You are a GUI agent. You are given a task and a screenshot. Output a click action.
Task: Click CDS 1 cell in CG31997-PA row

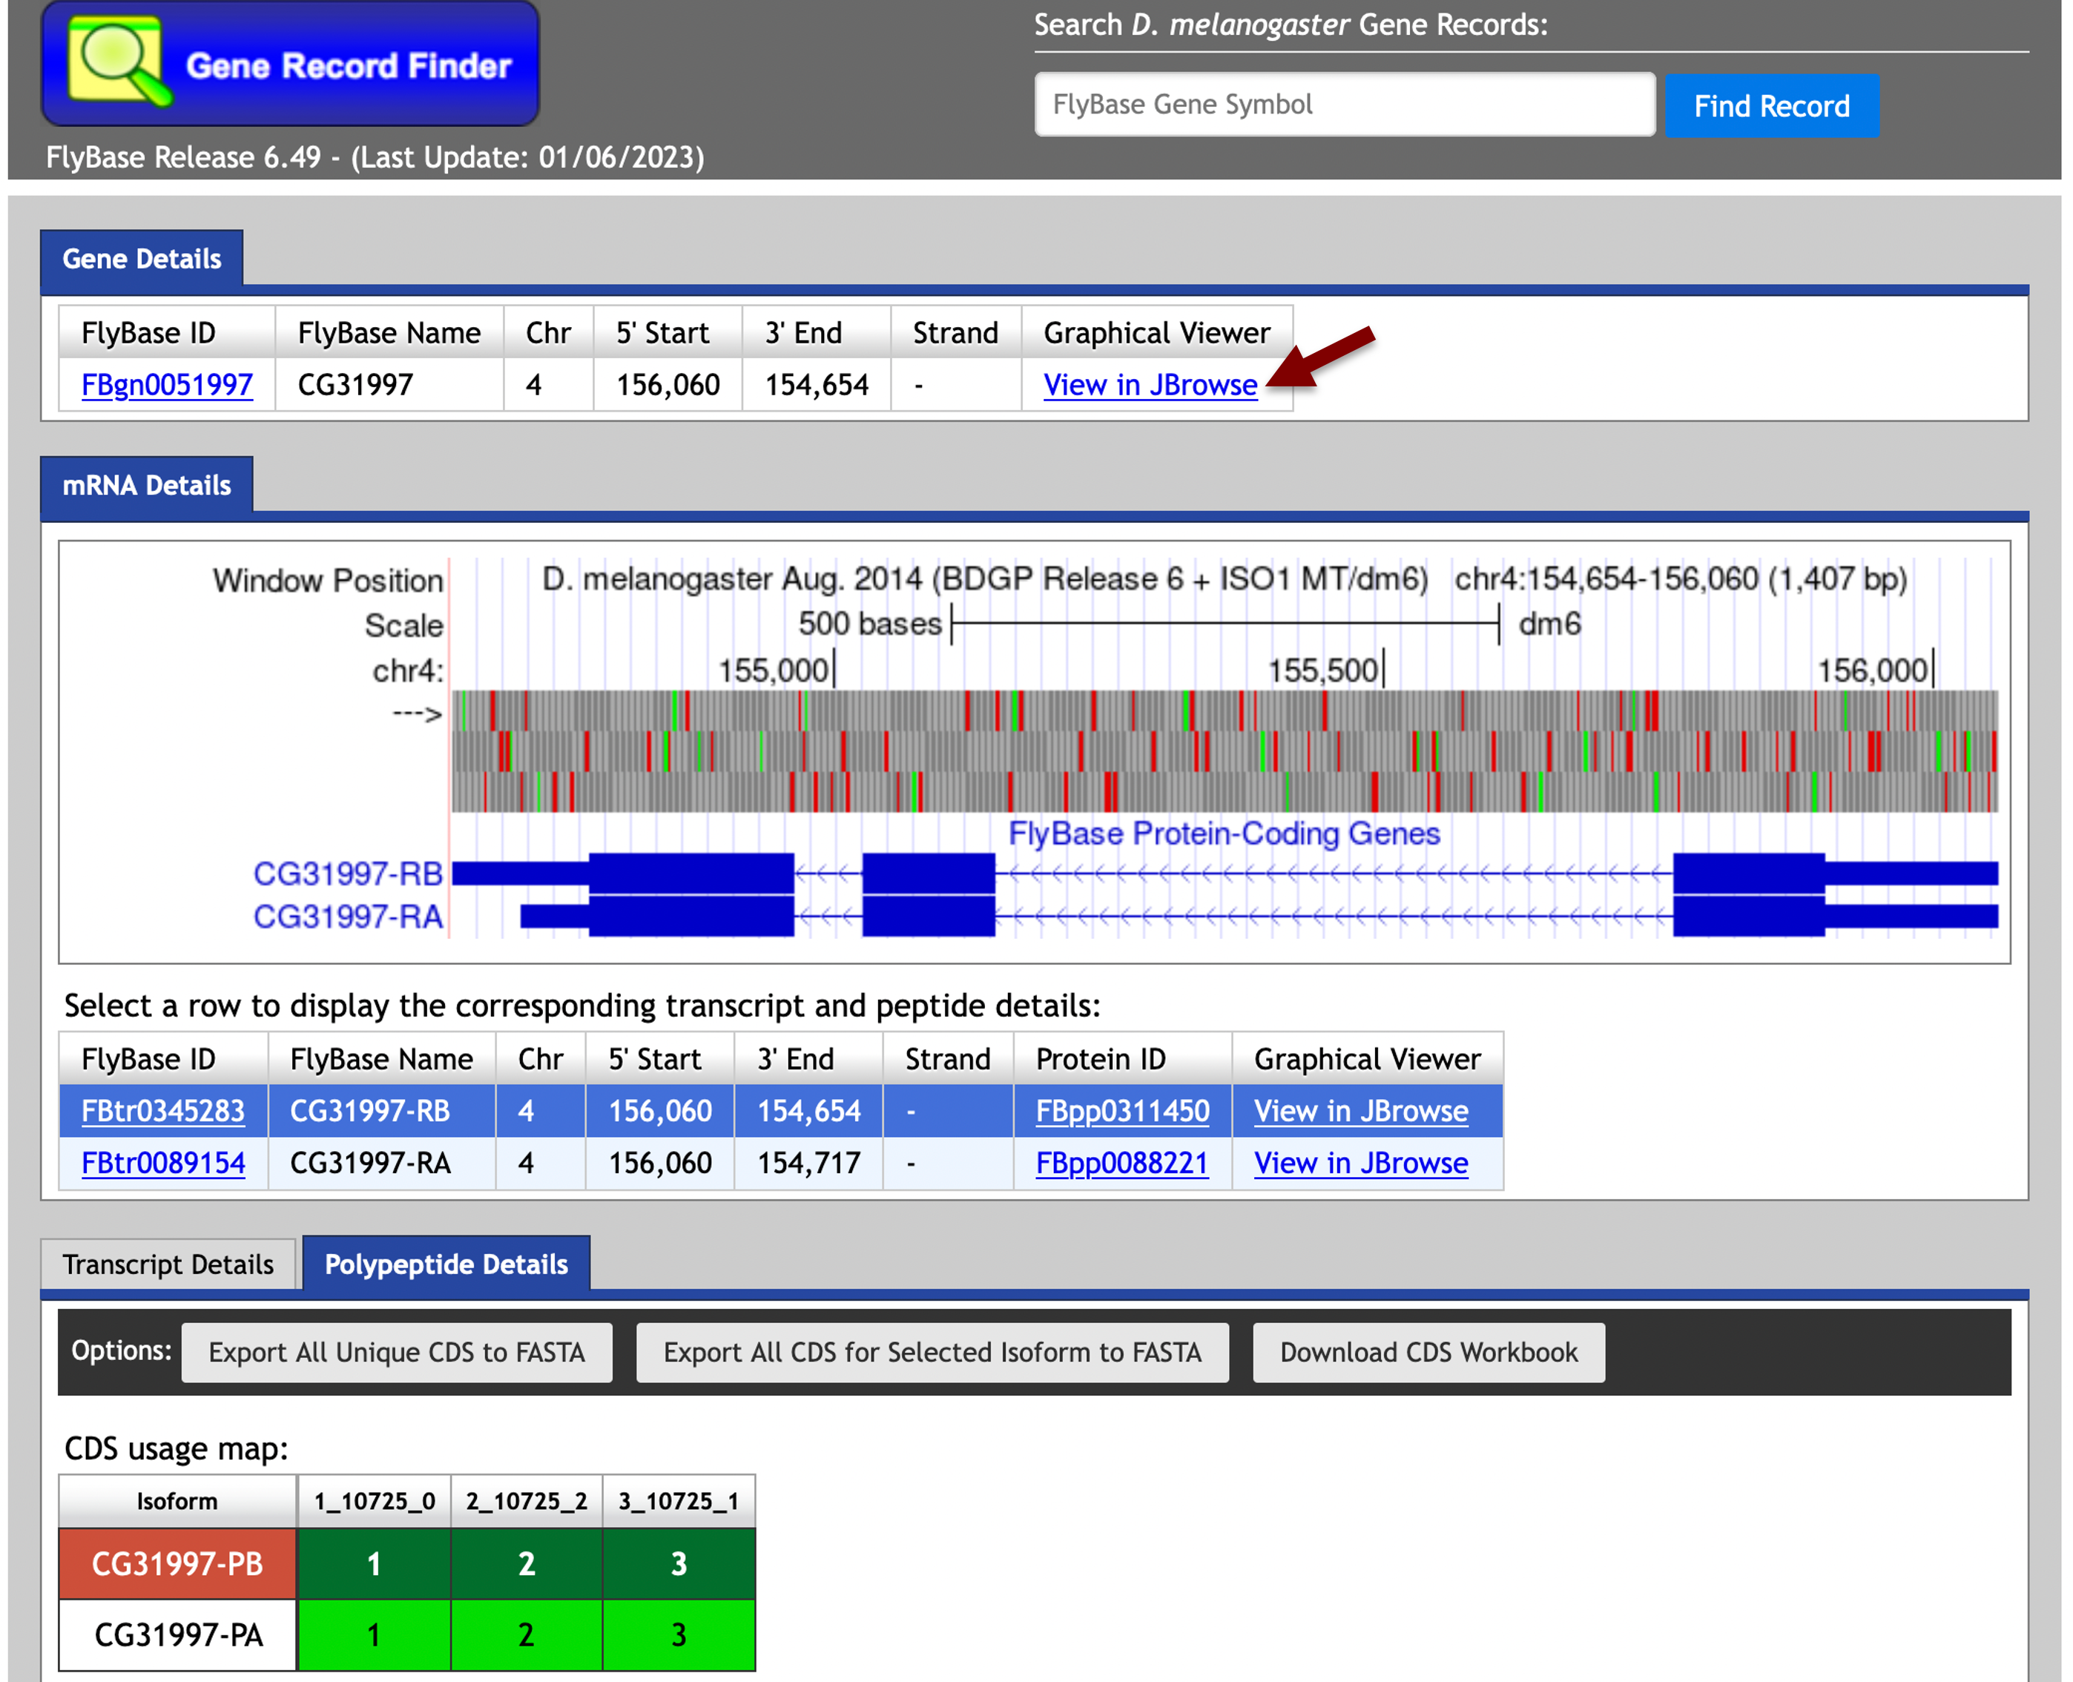[374, 1635]
